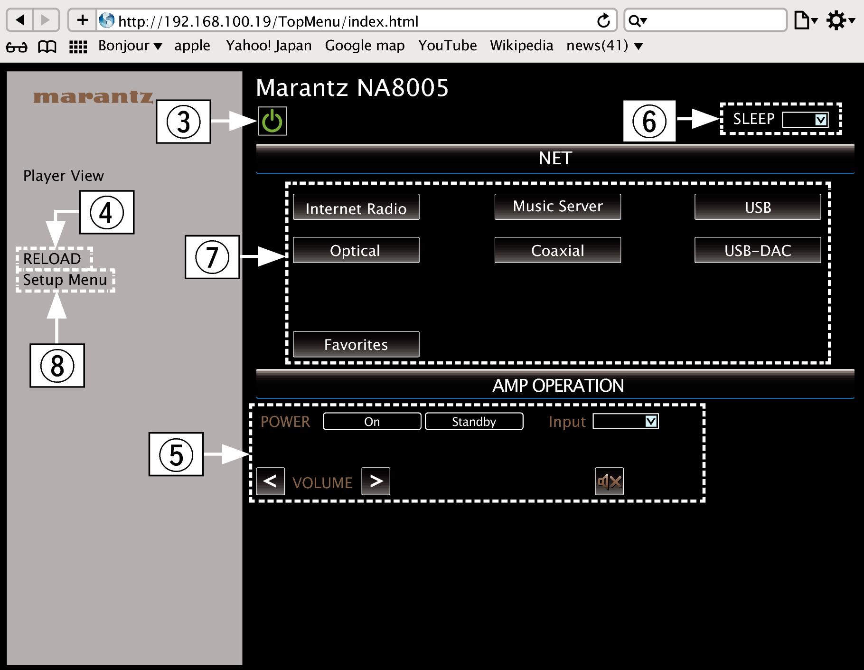The height and width of the screenshot is (670, 864).
Task: Click the Player View label
Action: (64, 176)
